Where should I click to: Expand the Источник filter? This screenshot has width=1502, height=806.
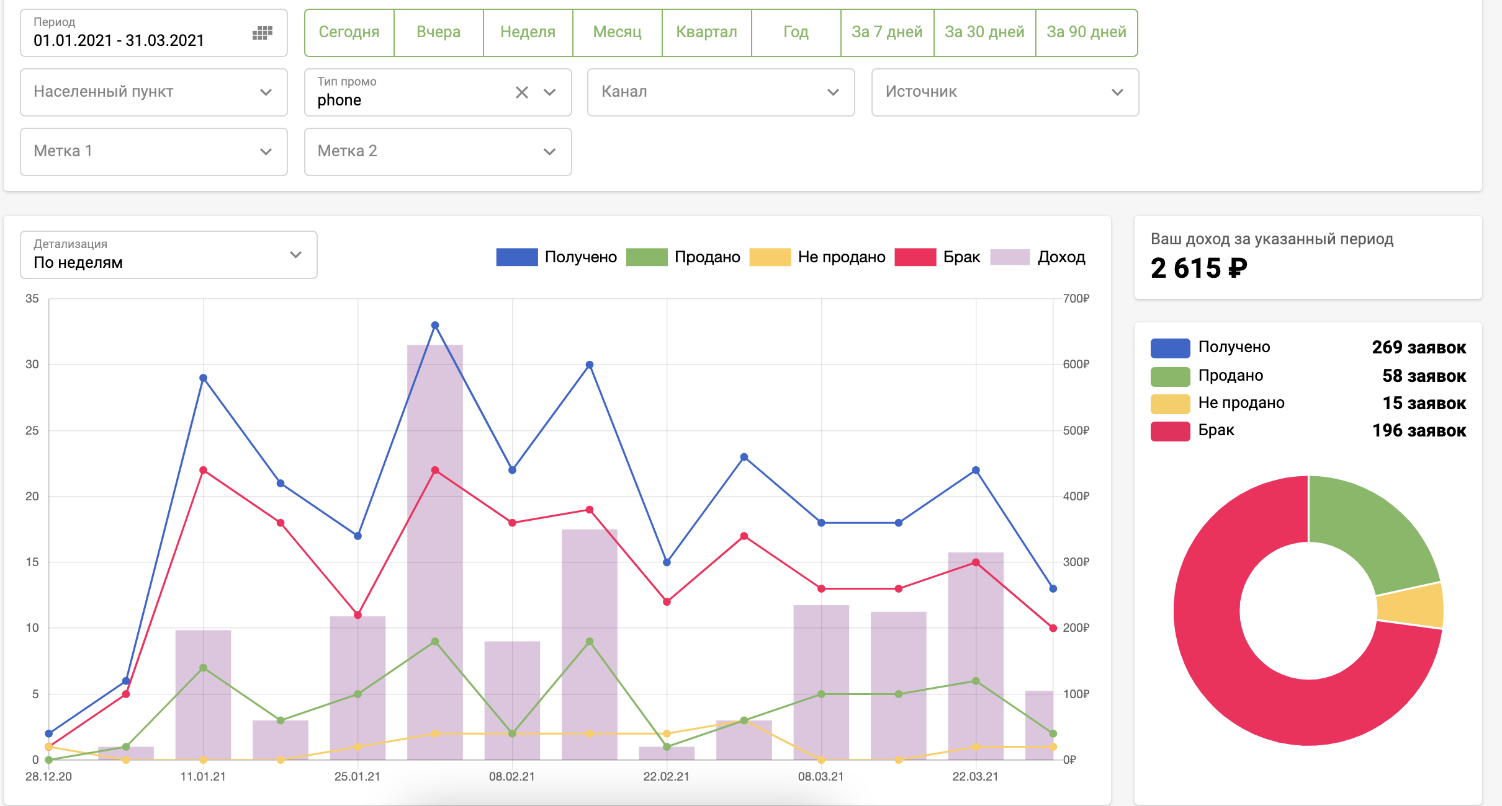click(x=1004, y=92)
